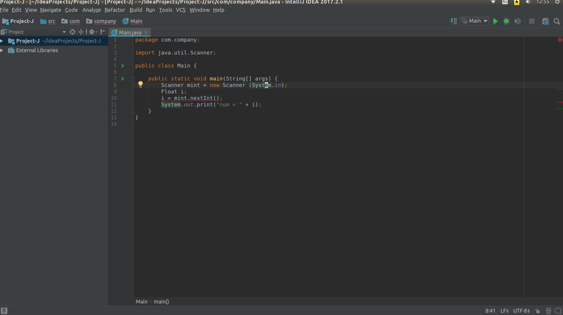Open volume indicator in system tray
Screen dimensions: 563x315
point(528,2)
